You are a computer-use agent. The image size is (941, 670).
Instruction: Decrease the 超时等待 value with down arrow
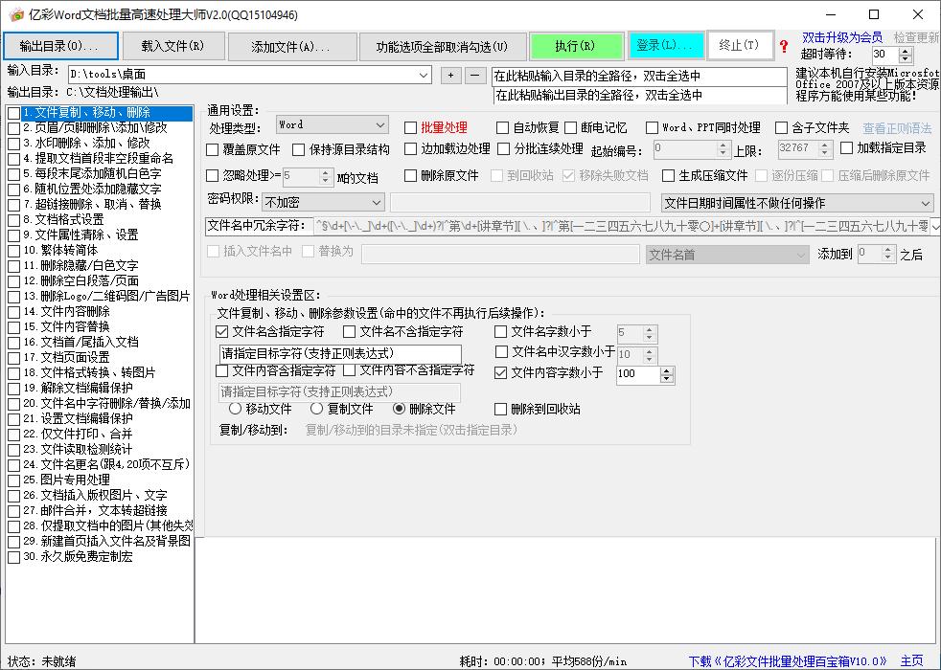[x=906, y=59]
